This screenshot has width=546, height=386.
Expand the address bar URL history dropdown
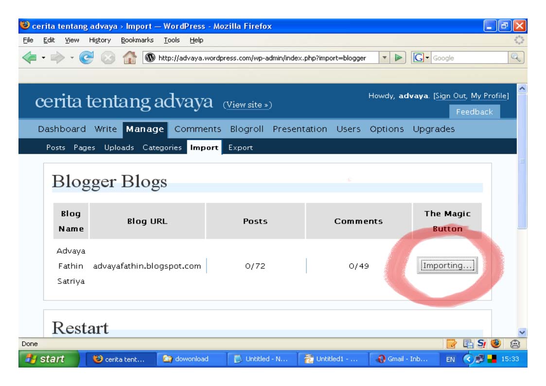pyautogui.click(x=384, y=57)
